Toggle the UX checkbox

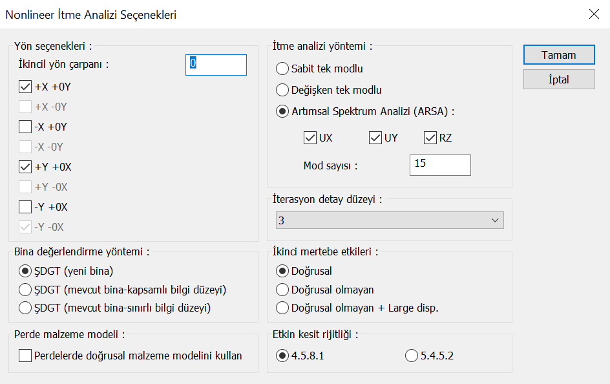310,138
